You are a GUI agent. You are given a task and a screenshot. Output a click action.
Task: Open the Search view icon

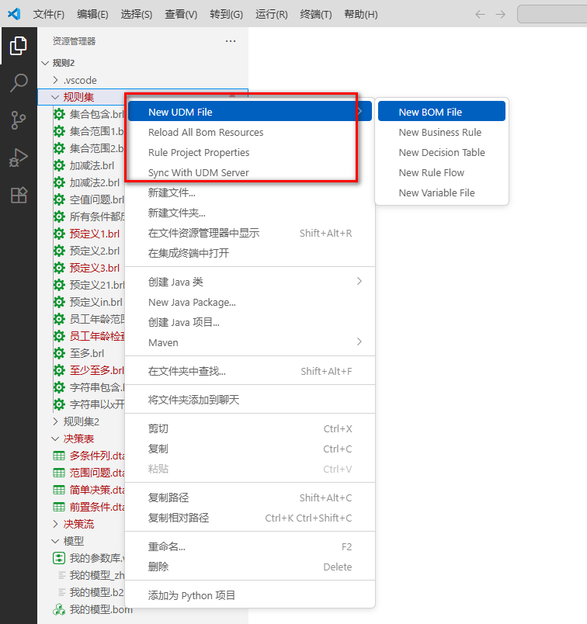[18, 83]
